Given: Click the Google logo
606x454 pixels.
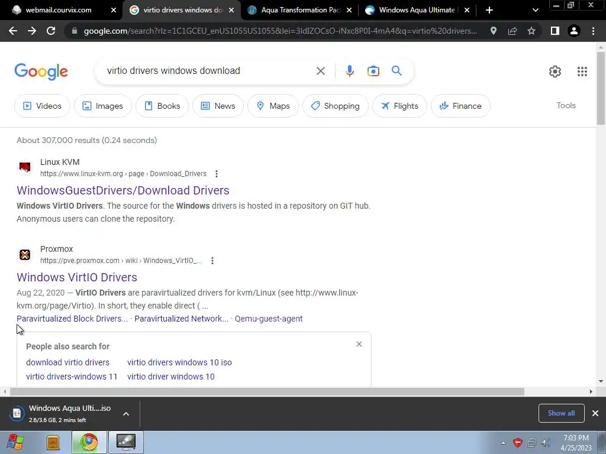Looking at the screenshot, I should (41, 72).
